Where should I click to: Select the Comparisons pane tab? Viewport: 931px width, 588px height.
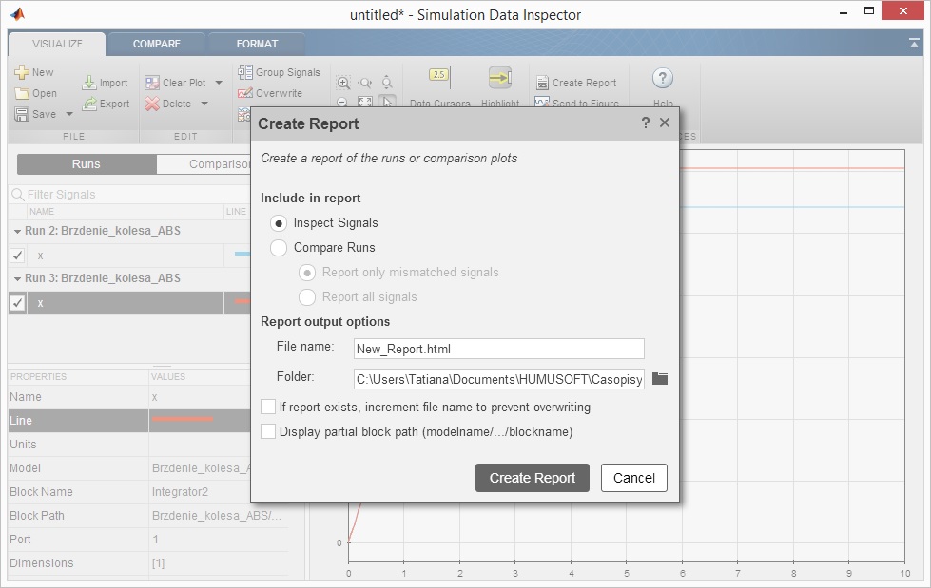coord(204,164)
